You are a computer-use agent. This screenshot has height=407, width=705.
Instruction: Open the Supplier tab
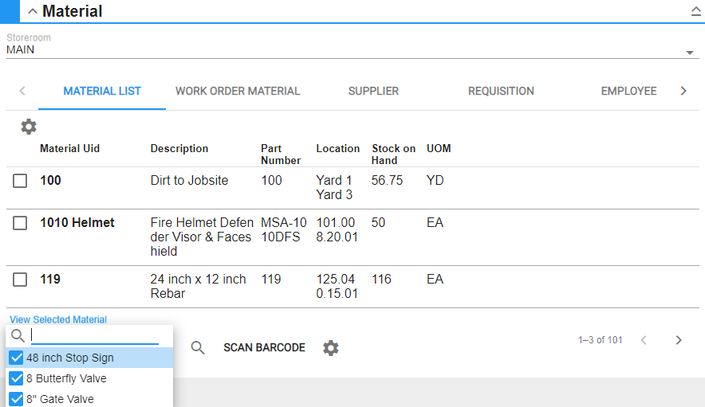(373, 91)
